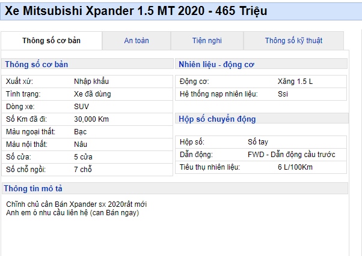Switch to the "An toàn" tab
Viewport: 362px width, 256px height.
point(137,41)
